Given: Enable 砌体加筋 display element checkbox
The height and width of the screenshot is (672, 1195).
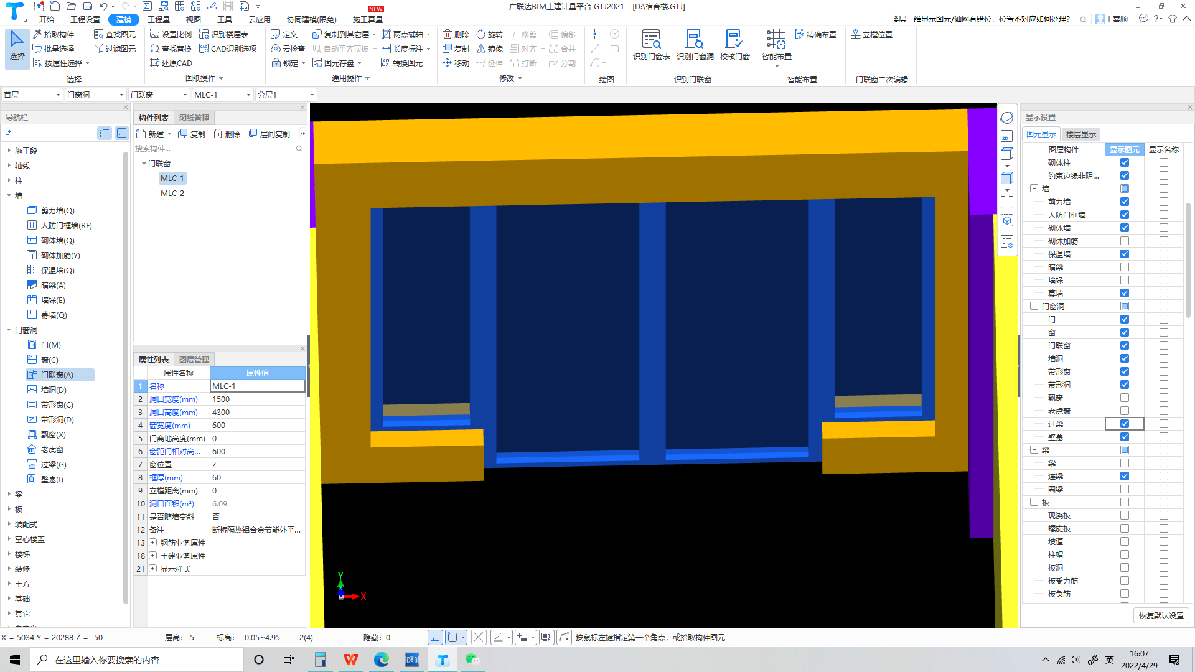Looking at the screenshot, I should (x=1125, y=241).
